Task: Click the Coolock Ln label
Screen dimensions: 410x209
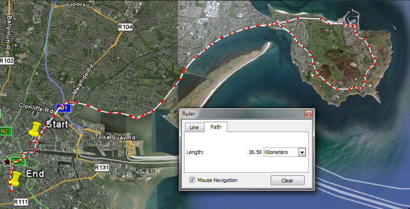Action: point(80,6)
